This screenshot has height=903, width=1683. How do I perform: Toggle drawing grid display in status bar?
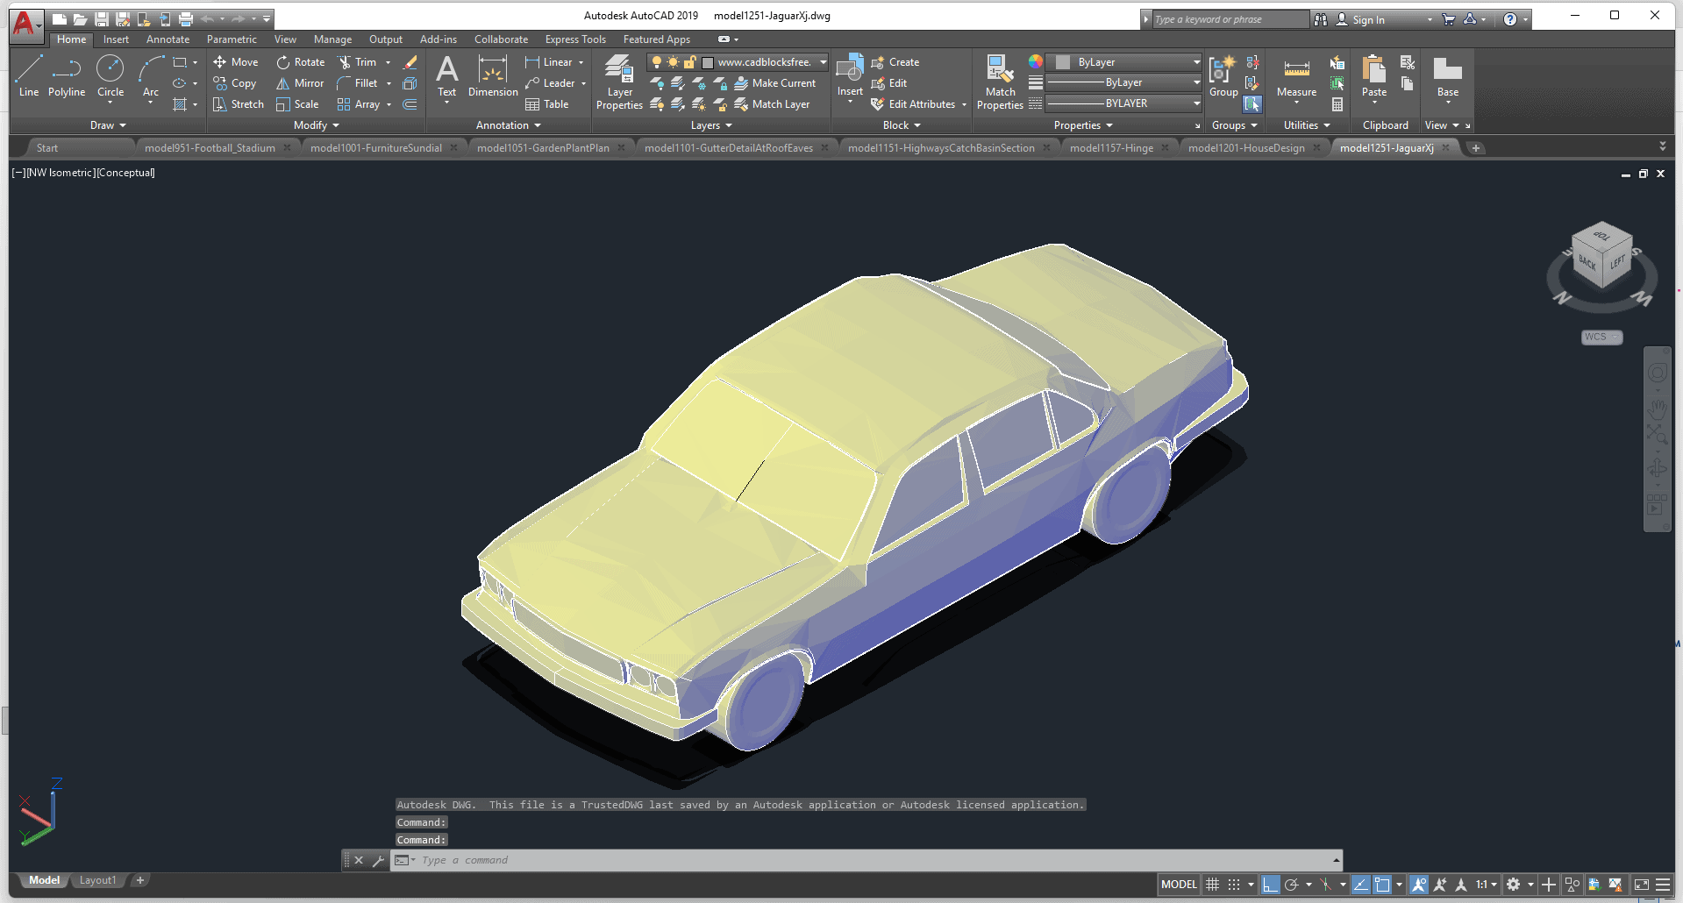pyautogui.click(x=1212, y=885)
